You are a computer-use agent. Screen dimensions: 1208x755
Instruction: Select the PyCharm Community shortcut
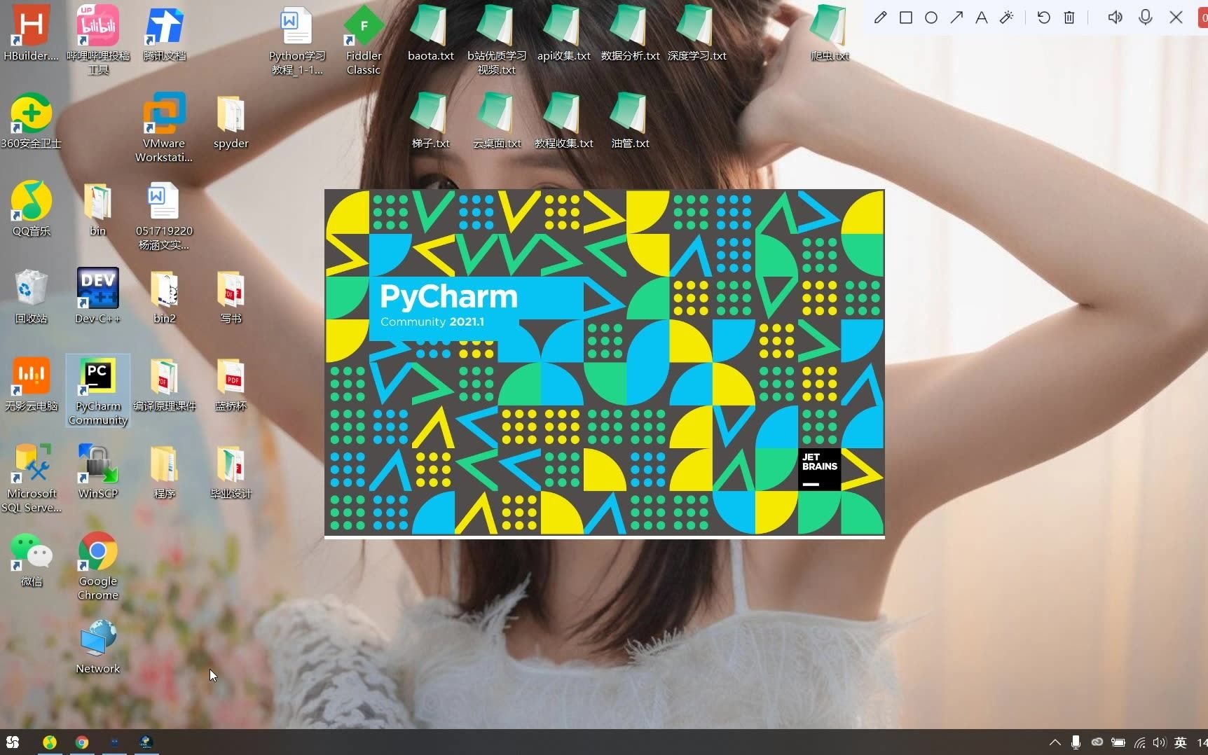pyautogui.click(x=97, y=391)
